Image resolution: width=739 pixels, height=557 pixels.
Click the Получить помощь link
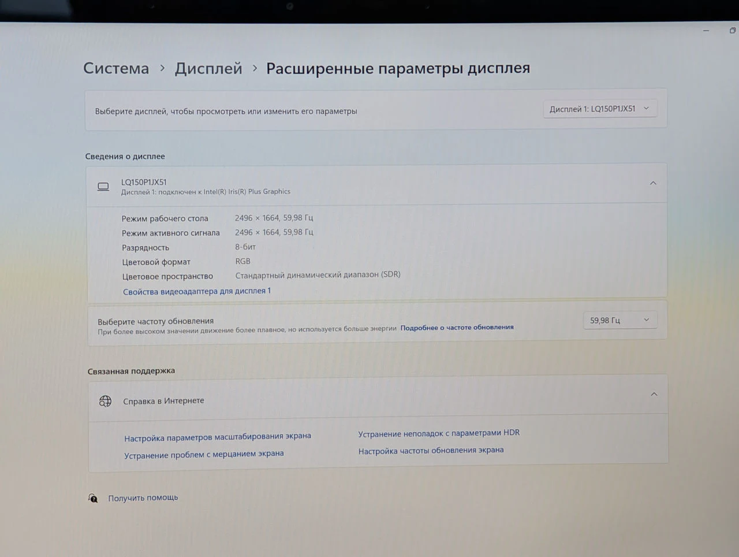click(x=143, y=497)
